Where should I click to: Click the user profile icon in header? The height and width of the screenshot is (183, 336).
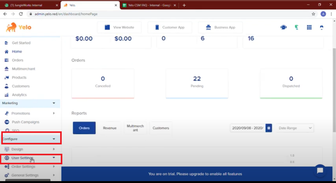(322, 27)
